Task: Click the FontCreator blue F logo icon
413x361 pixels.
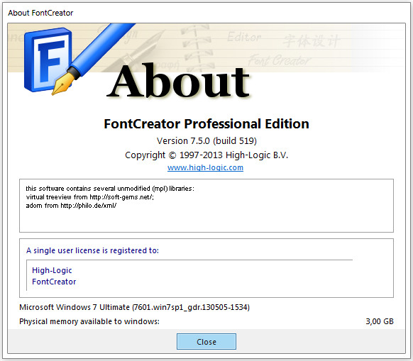Action: coord(48,60)
